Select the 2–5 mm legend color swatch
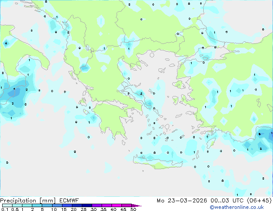This screenshot has width=273, height=211. (x=37, y=205)
